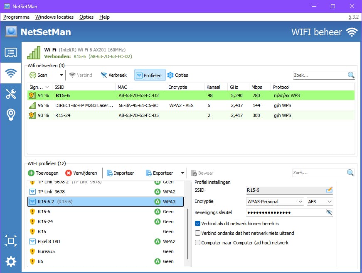Image resolution: width=362 pixels, height=273 pixels.
Task: Click the signal bars icon for DIRECT-8c-HP network
Action: (32, 105)
